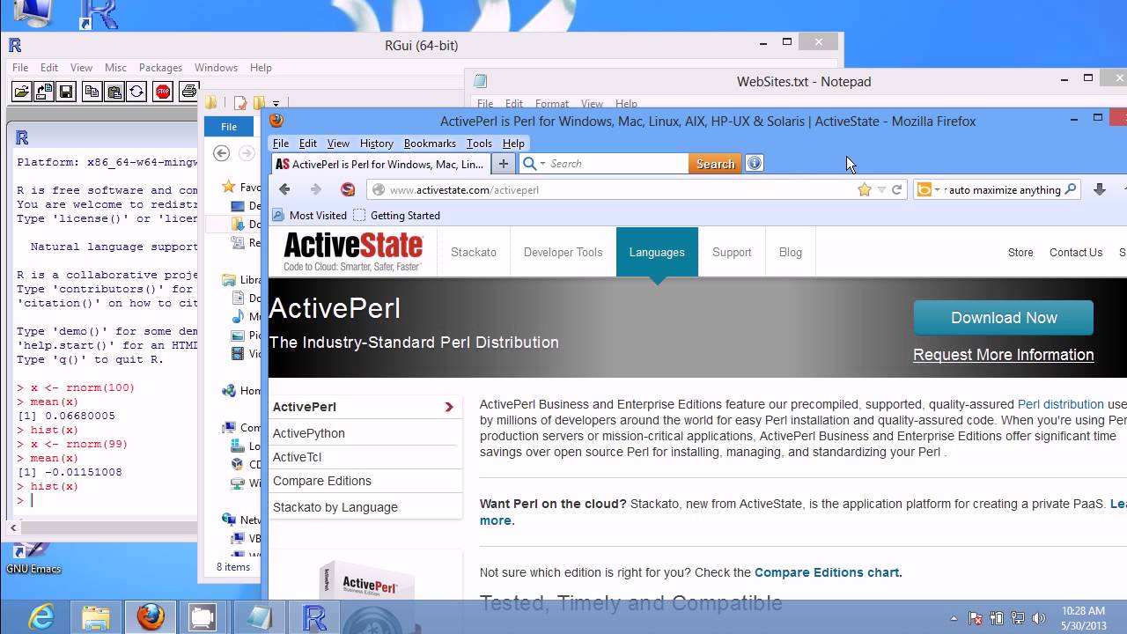This screenshot has height=634, width=1127.
Task: Click the network icon in system tray
Action: coord(1018,618)
